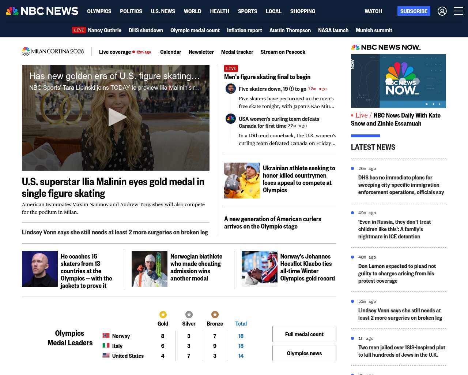Play the figure skating preview video
468x375 pixels.
[x=117, y=117]
